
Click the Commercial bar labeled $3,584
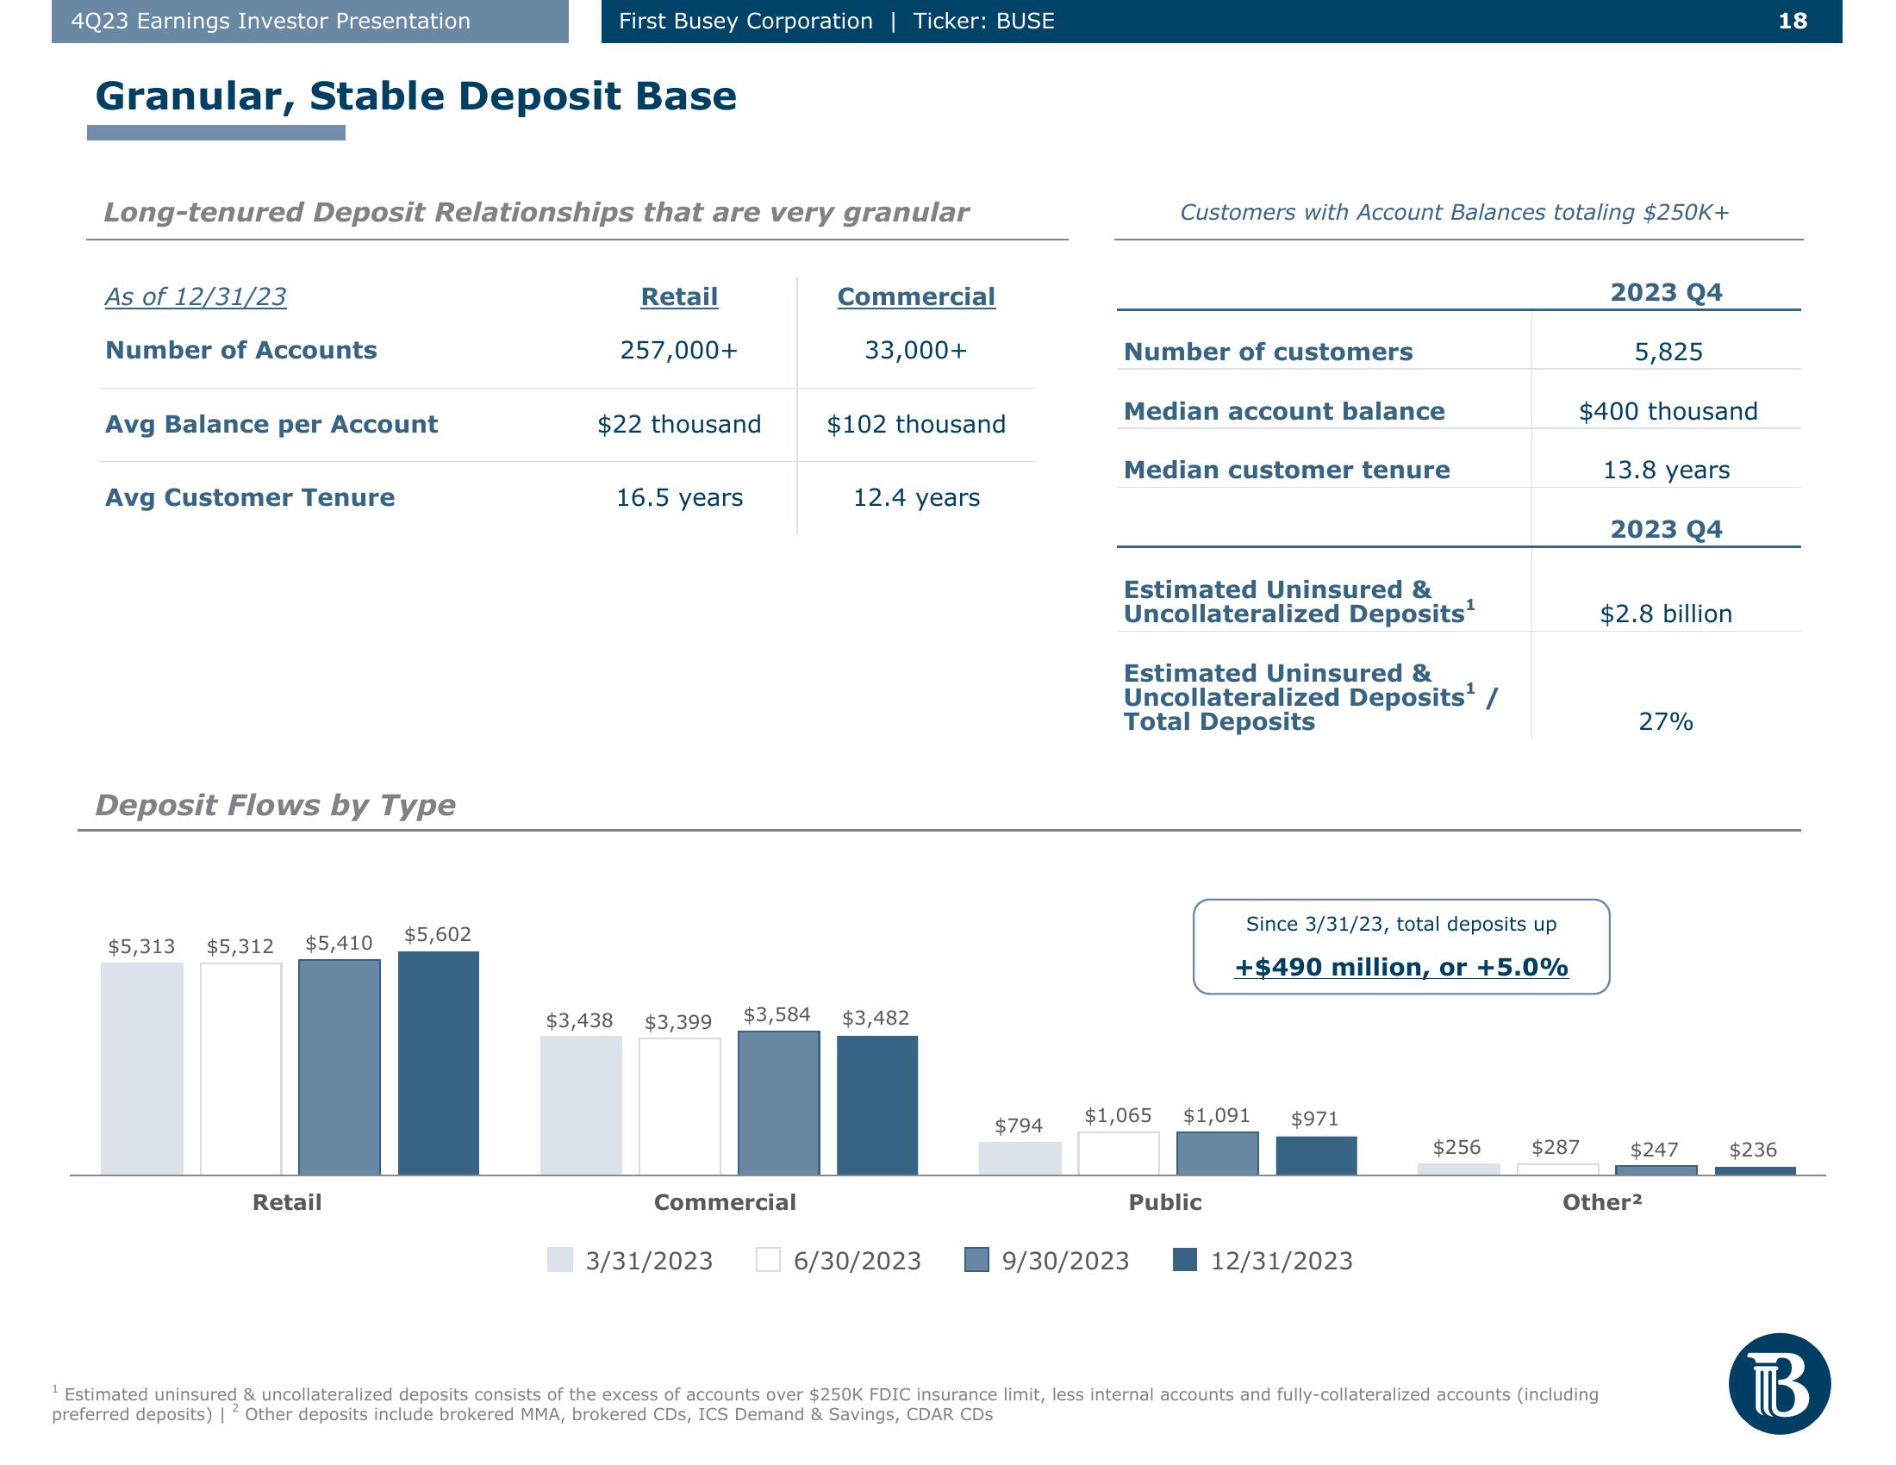pos(779,1103)
